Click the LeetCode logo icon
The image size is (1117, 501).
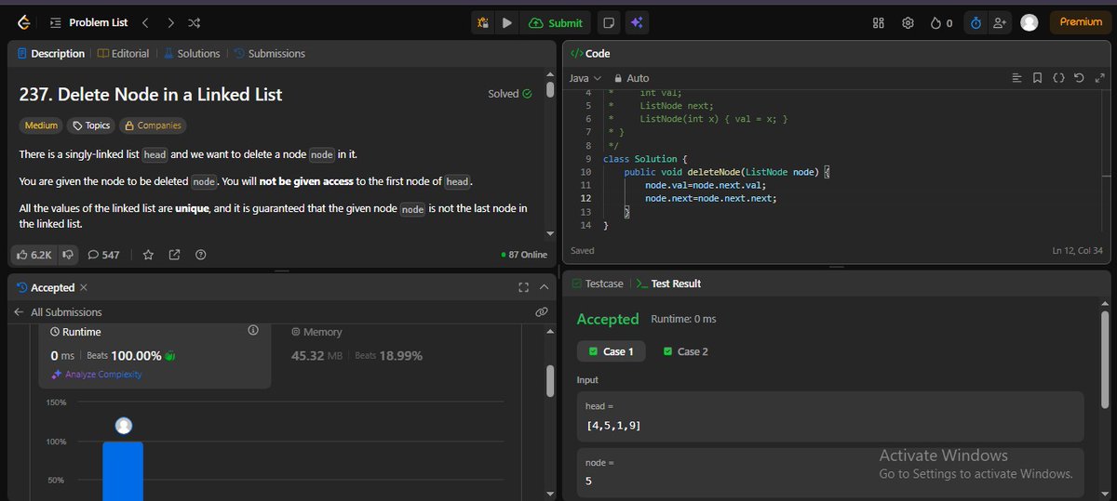tap(22, 22)
